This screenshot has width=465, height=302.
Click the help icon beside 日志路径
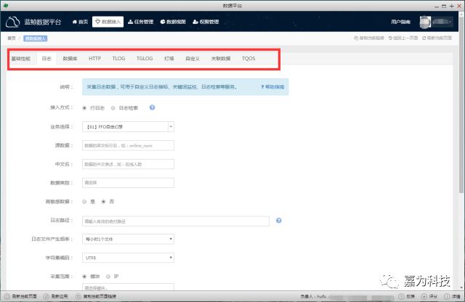point(279,221)
